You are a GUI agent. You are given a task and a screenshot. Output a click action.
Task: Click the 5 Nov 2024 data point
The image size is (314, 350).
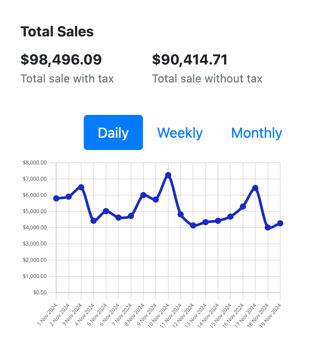[106, 211]
